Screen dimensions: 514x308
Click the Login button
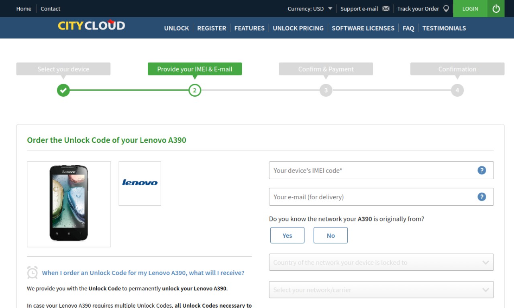[470, 8]
